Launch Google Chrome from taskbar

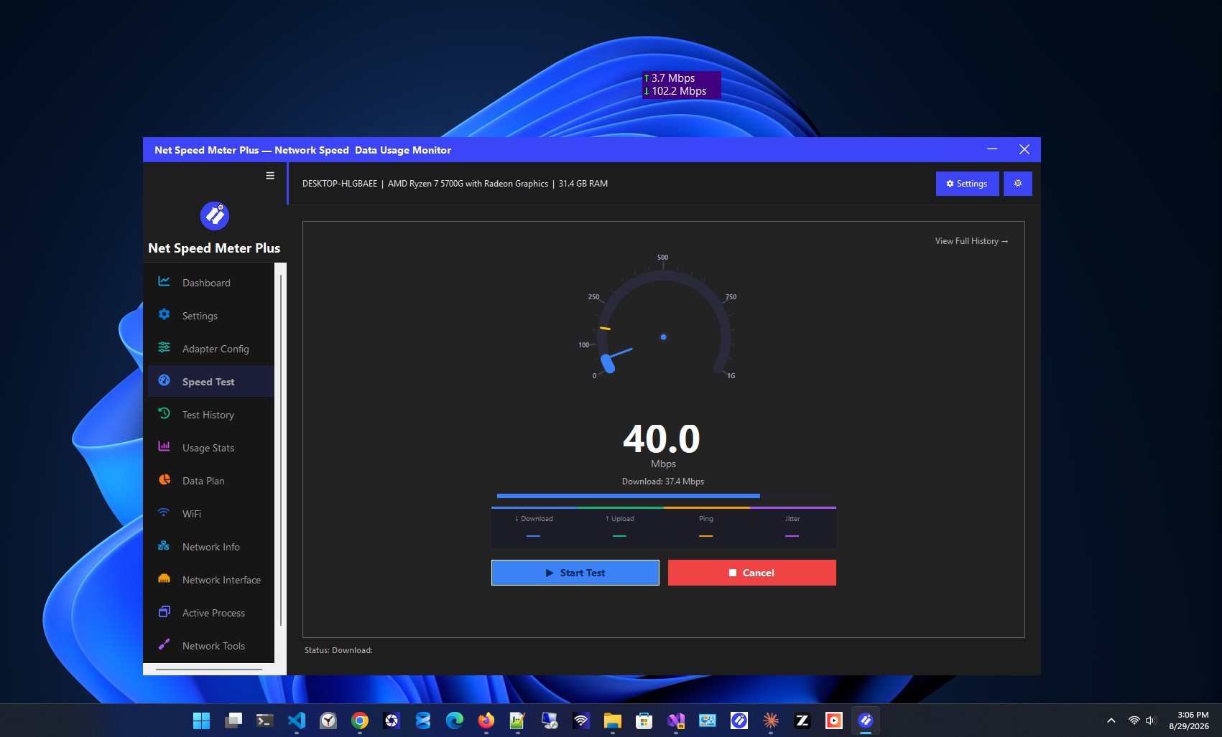coord(360,720)
